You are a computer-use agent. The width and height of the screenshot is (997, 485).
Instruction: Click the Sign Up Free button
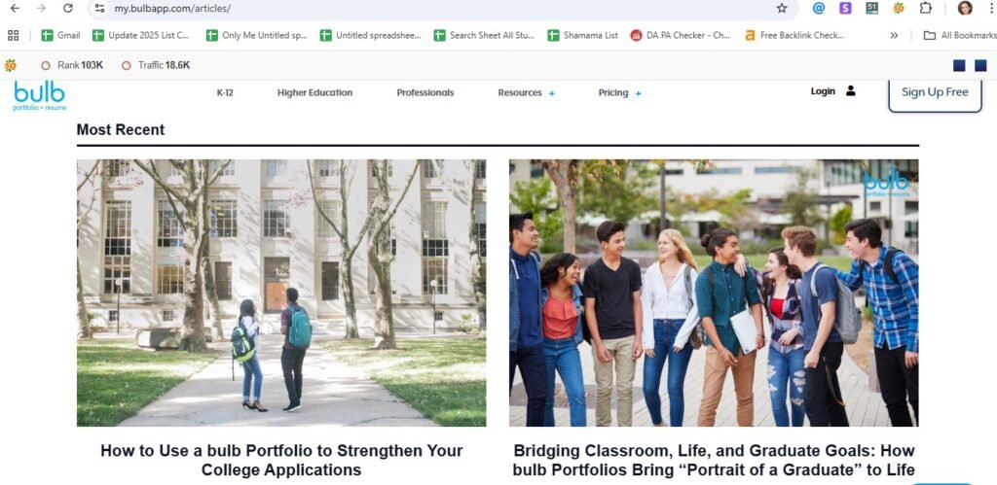coord(935,92)
